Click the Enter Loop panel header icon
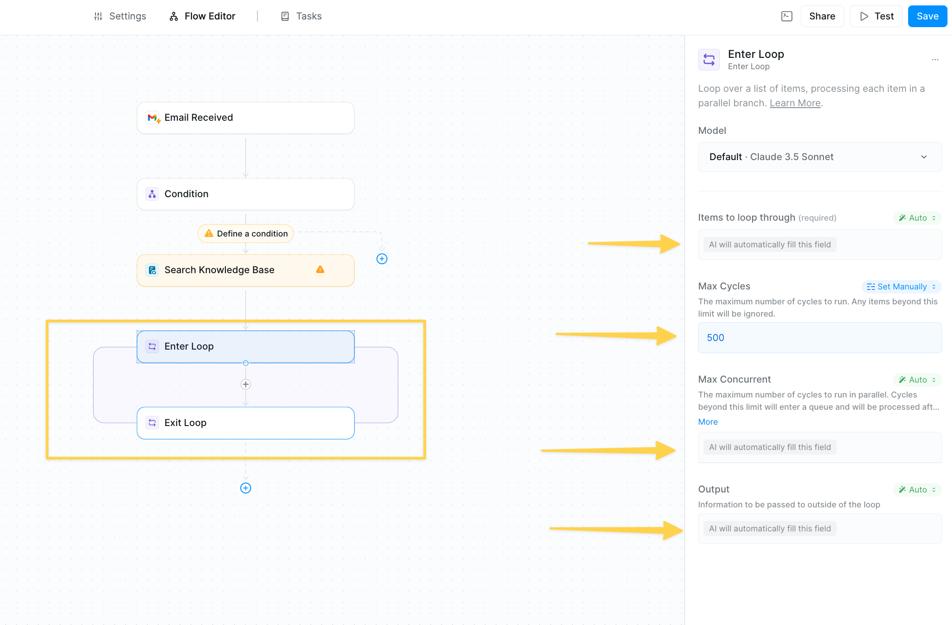The width and height of the screenshot is (952, 625). point(709,60)
